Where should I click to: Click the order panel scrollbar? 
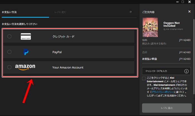click(x=194, y=56)
